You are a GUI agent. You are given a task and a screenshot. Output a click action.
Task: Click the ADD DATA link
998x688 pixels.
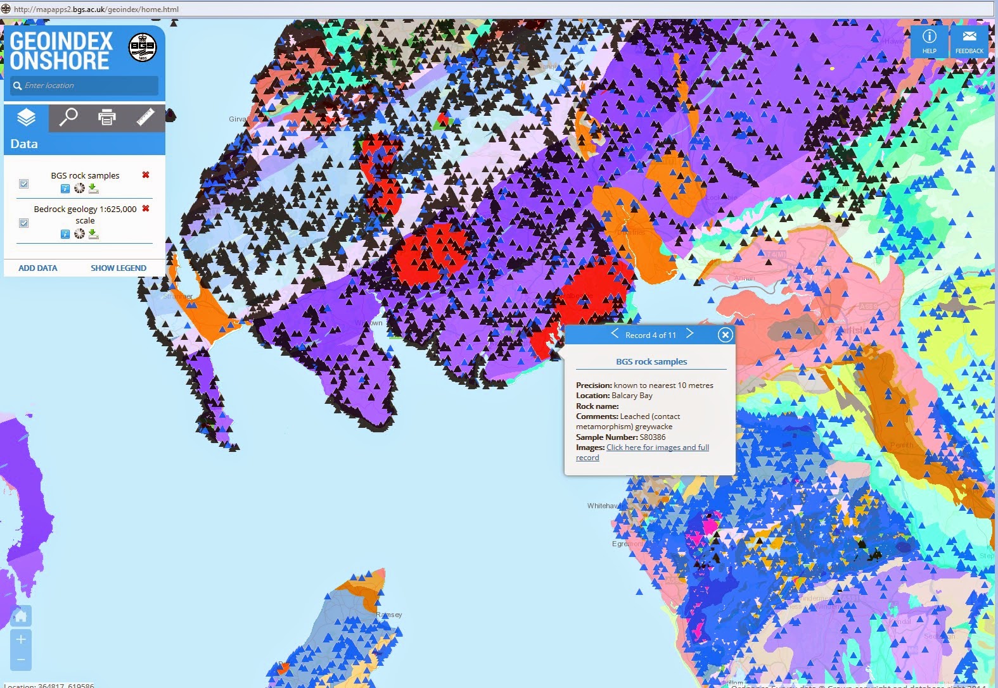pyautogui.click(x=38, y=268)
